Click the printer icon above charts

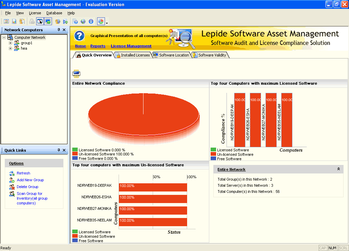click(76, 73)
